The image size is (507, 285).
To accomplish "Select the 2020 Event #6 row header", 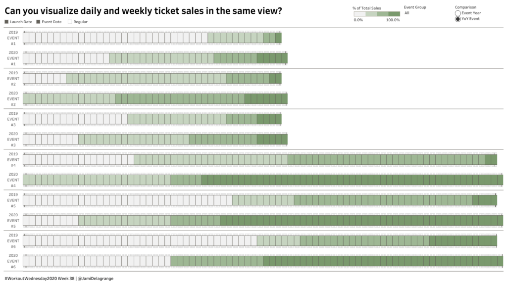I will (13, 261).
